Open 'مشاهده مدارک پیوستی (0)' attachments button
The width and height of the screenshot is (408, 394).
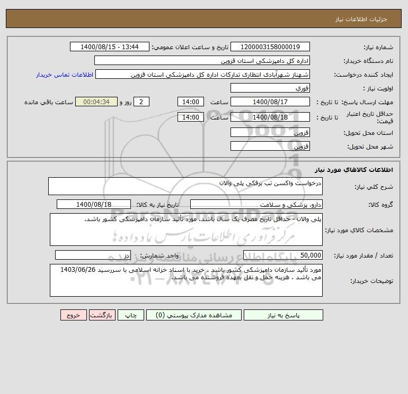point(194,315)
